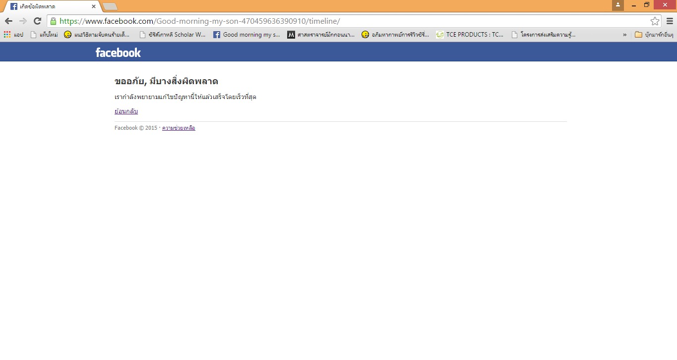Click the ย้อนกลับ go-back link
Screen dimensions: 677x360
[126, 111]
